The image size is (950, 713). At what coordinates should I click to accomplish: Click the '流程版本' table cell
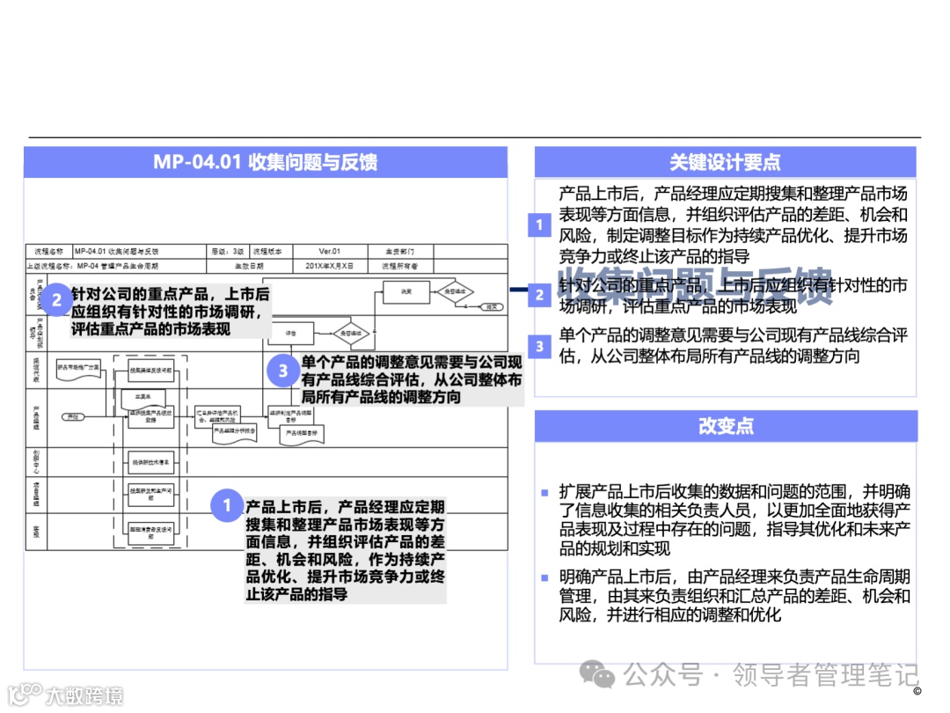pyautogui.click(x=271, y=251)
